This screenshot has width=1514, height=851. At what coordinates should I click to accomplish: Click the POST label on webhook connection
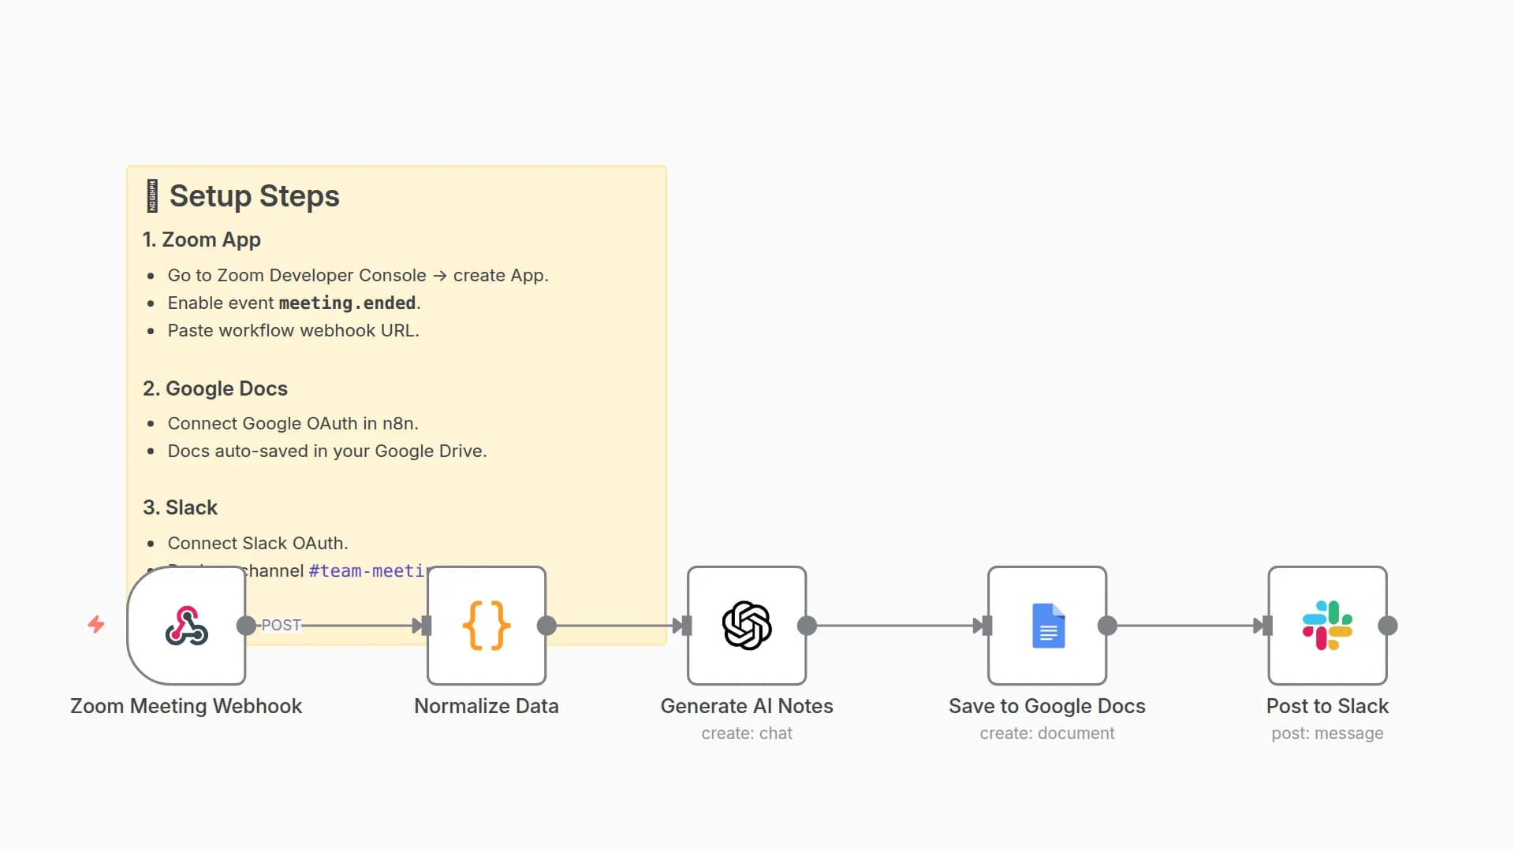(282, 625)
